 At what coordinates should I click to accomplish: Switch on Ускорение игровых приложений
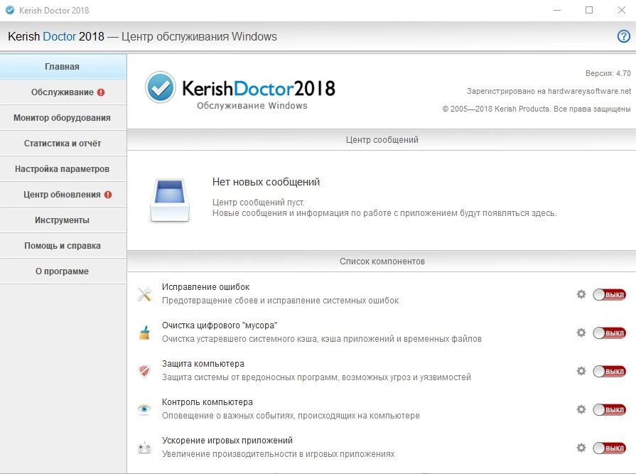tap(609, 448)
